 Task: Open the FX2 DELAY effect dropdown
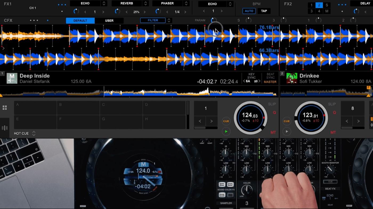point(361,3)
